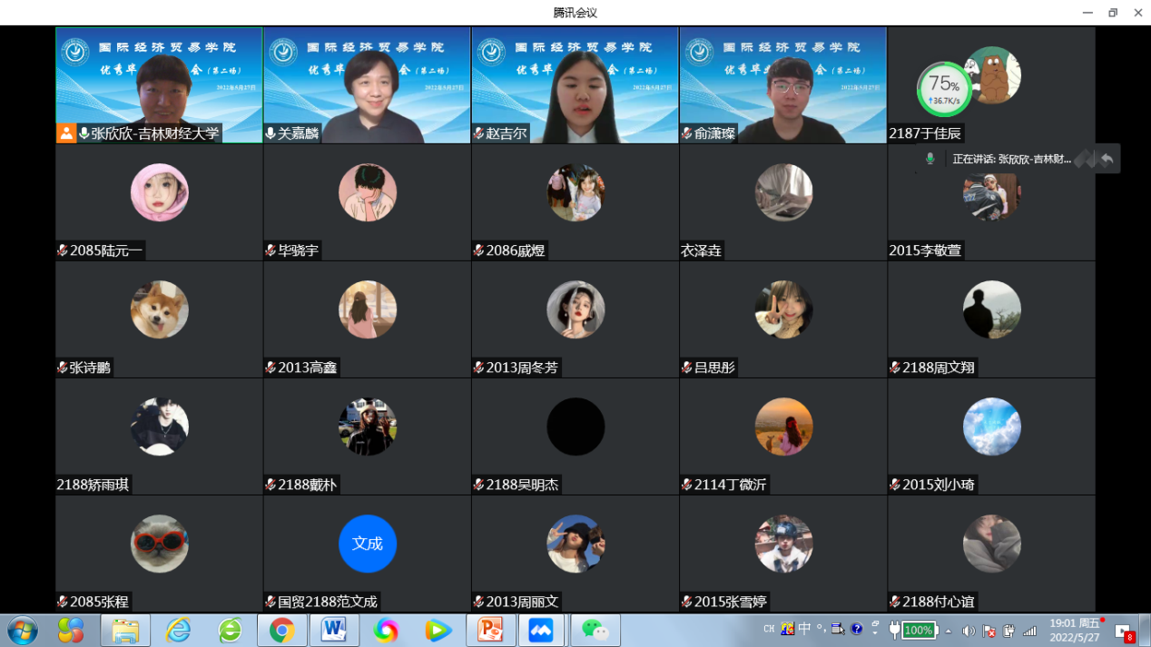The width and height of the screenshot is (1151, 647).
Task: Open PowerPoint from the taskbar
Action: 490,630
